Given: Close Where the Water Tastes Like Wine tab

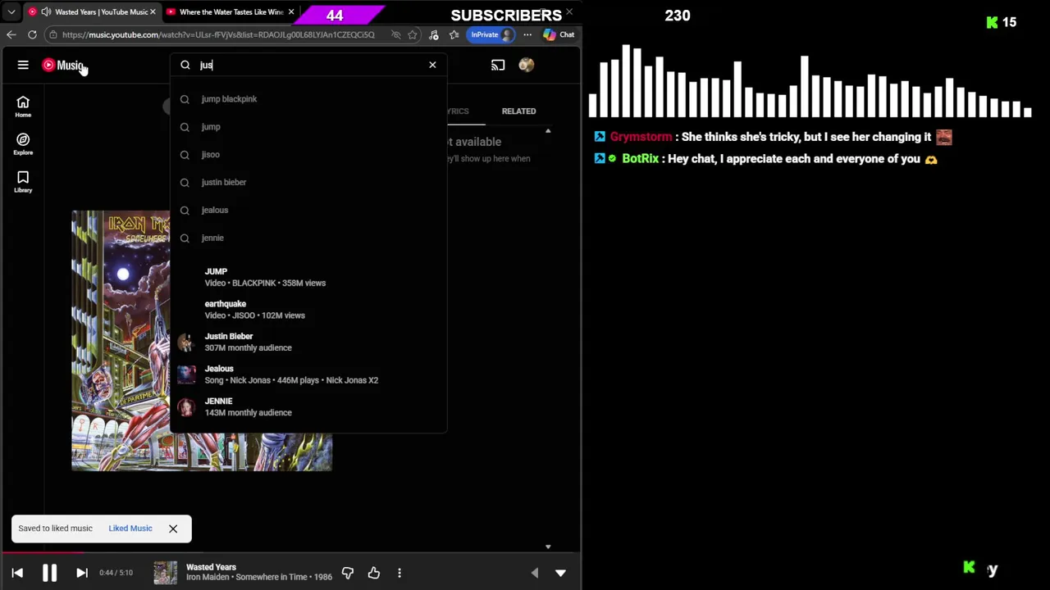Looking at the screenshot, I should 290,12.
